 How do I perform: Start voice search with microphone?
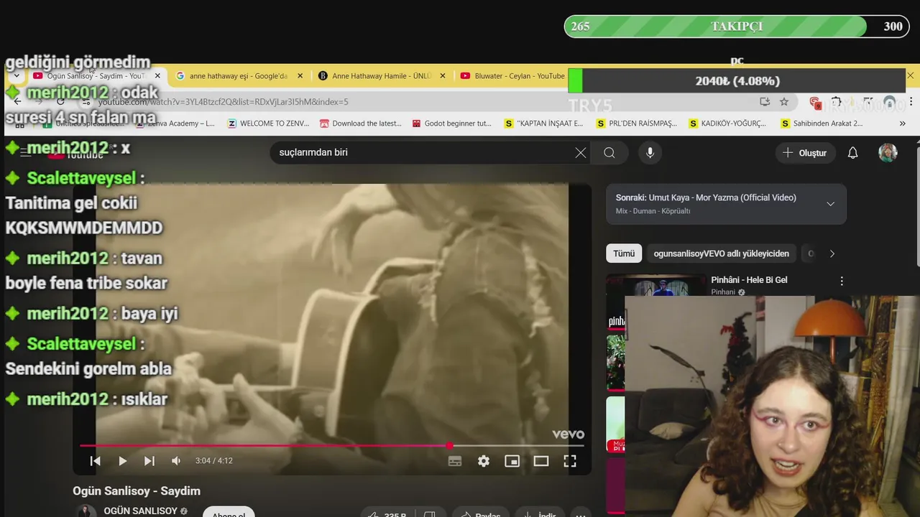(x=650, y=152)
